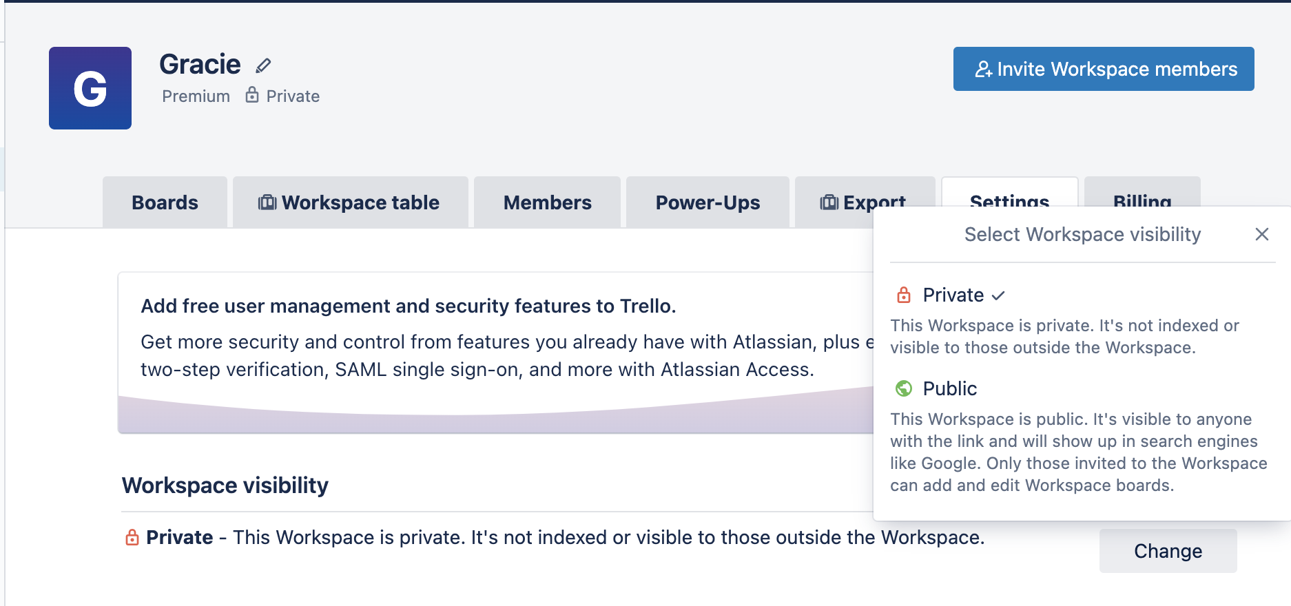The height and width of the screenshot is (606, 1291).
Task: Click the briefcase icon on Workspace table tab
Action: (267, 202)
